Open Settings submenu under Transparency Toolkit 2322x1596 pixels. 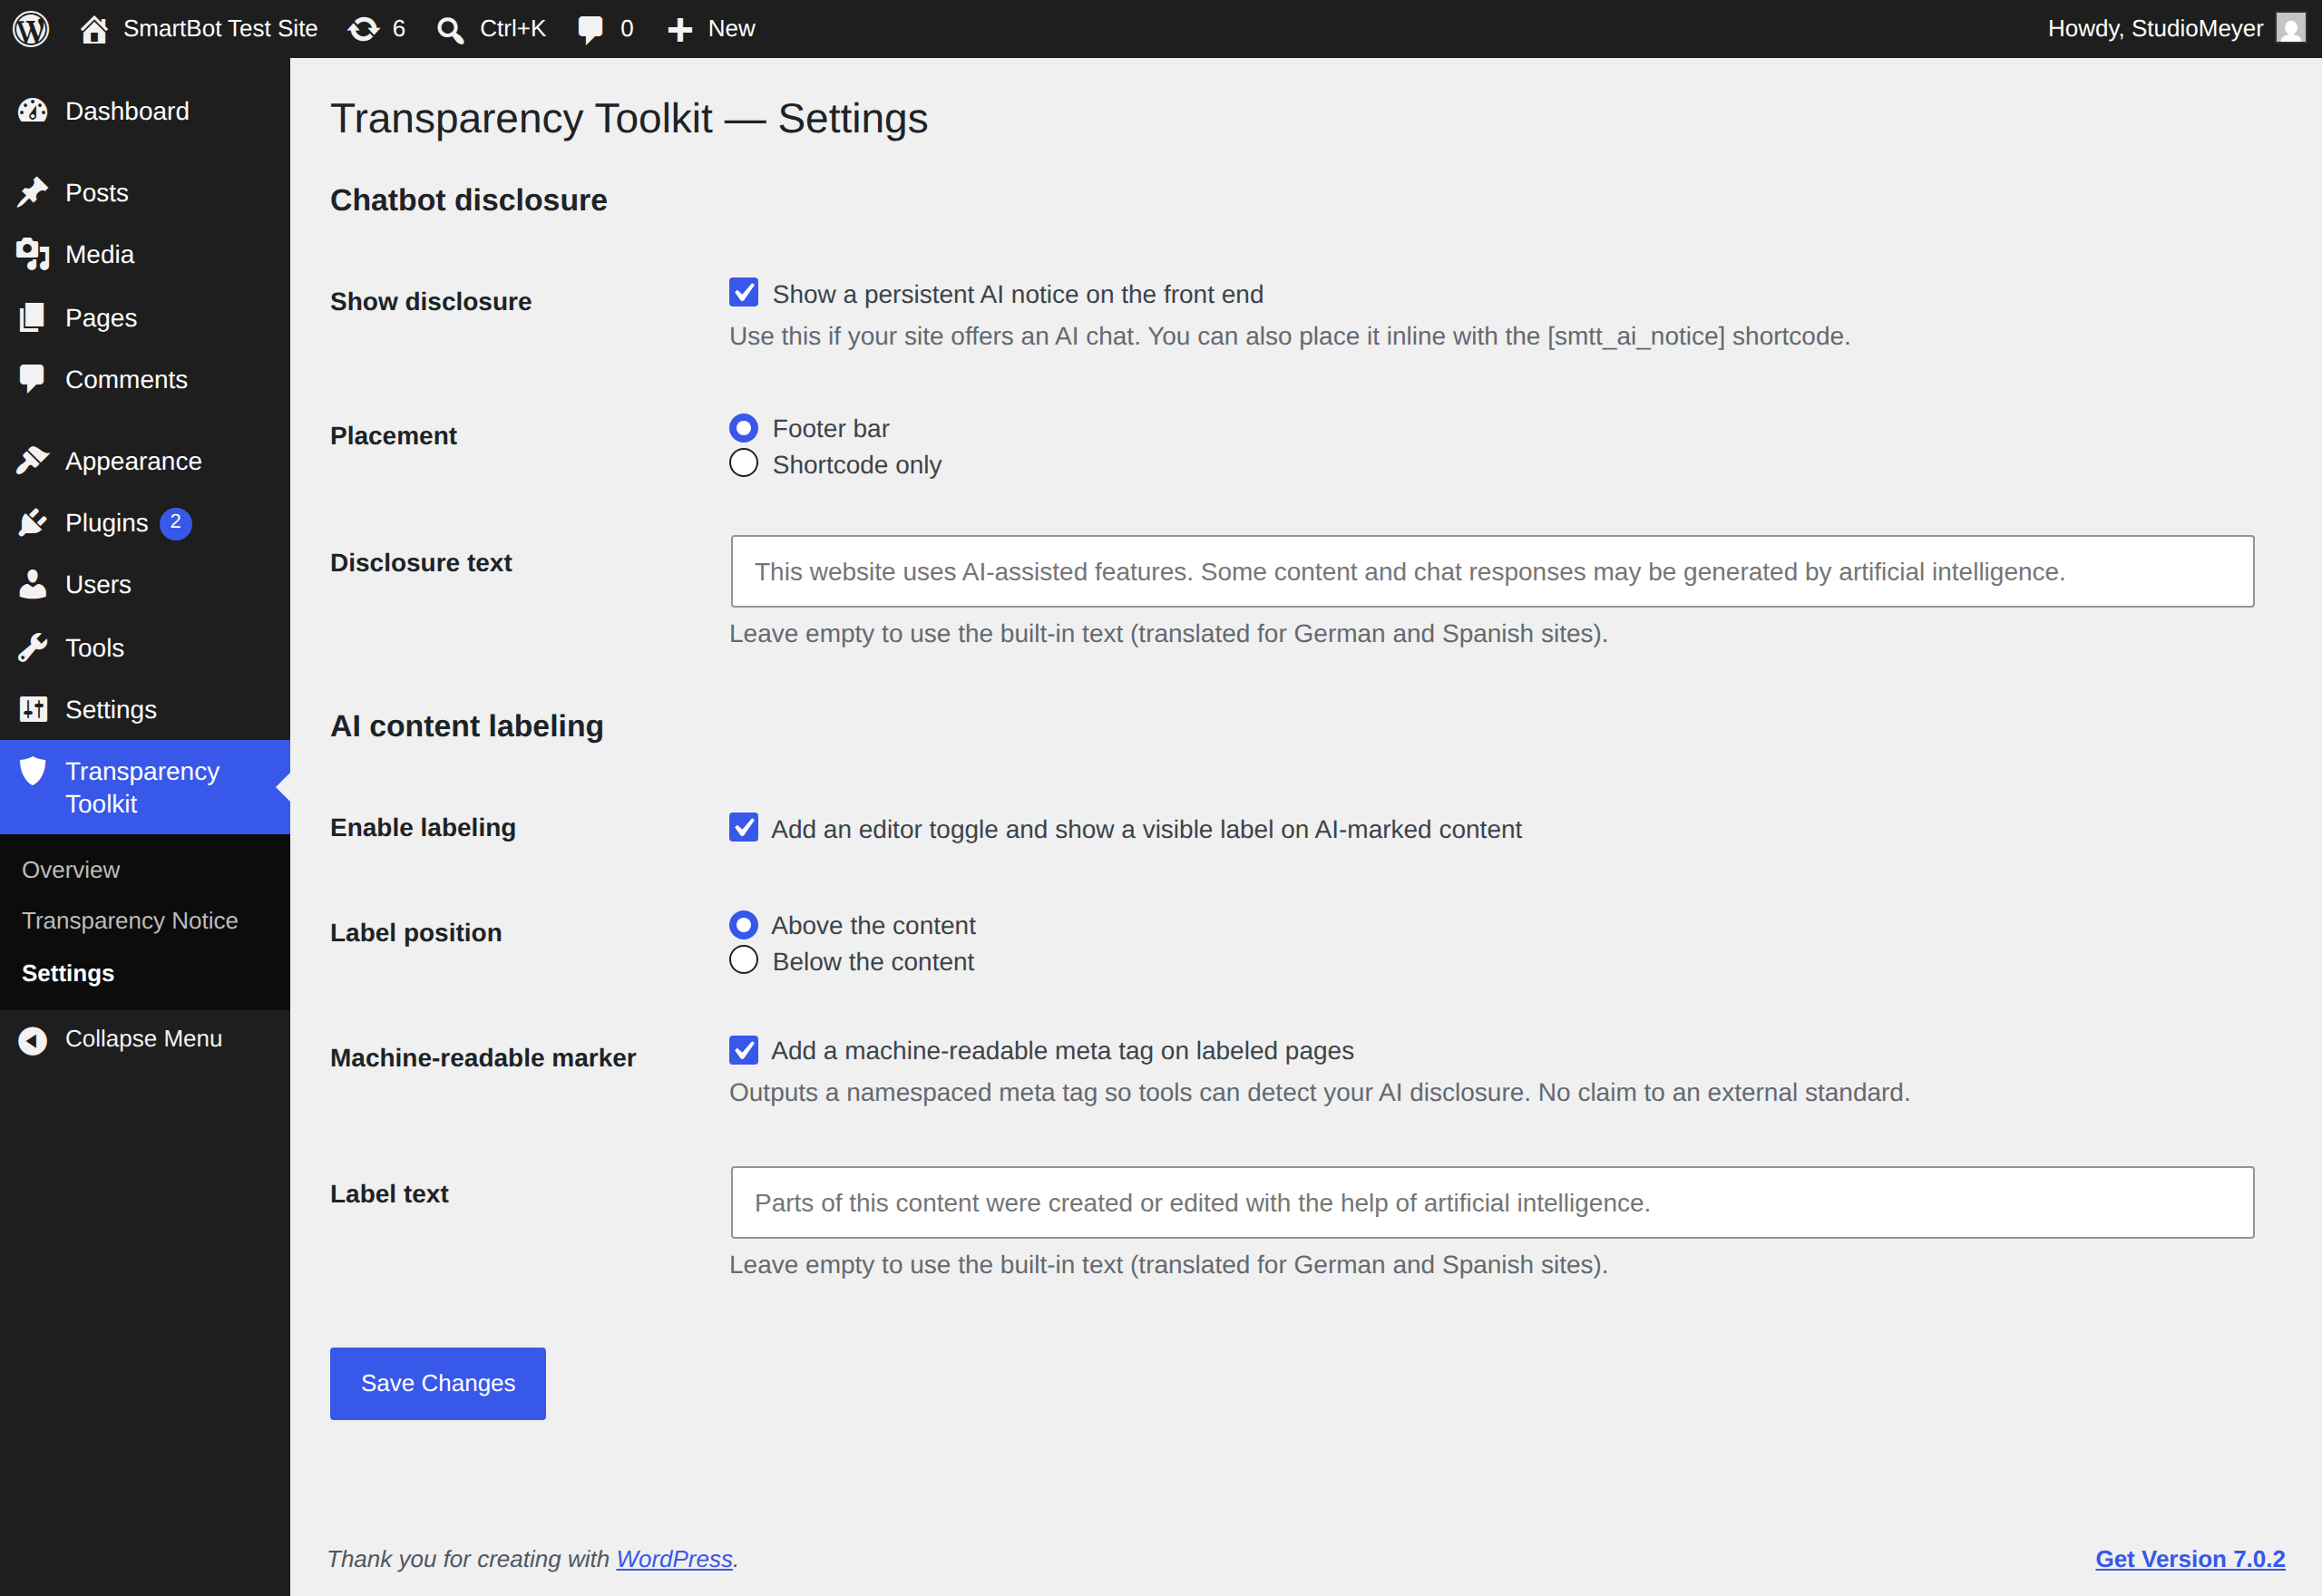pyautogui.click(x=68, y=973)
